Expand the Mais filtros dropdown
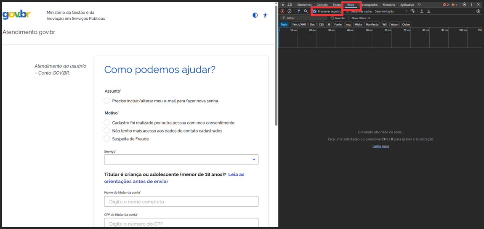The height and width of the screenshot is (229, 484). 361,18
